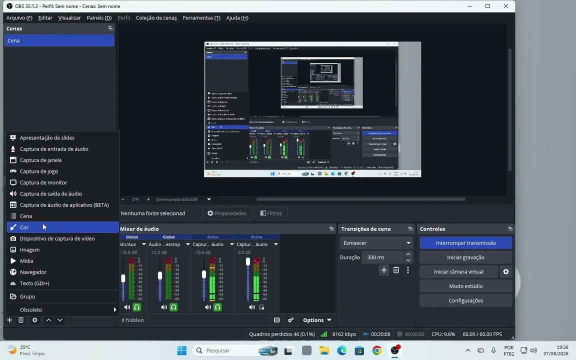The image size is (576, 360).
Task: Open the Editar menu
Action: coord(45,17)
